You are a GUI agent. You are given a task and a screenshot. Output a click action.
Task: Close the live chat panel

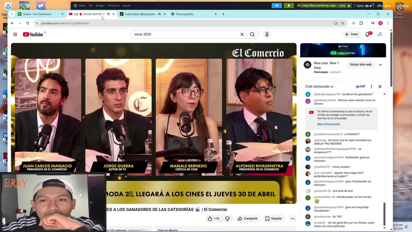[380, 86]
